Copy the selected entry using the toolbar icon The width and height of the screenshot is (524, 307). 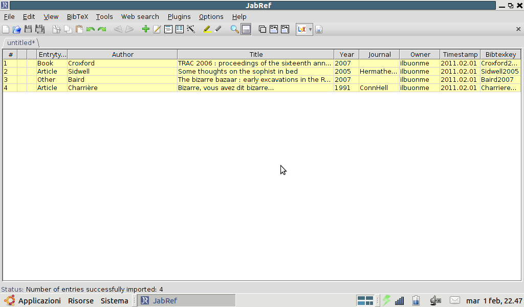(x=68, y=29)
